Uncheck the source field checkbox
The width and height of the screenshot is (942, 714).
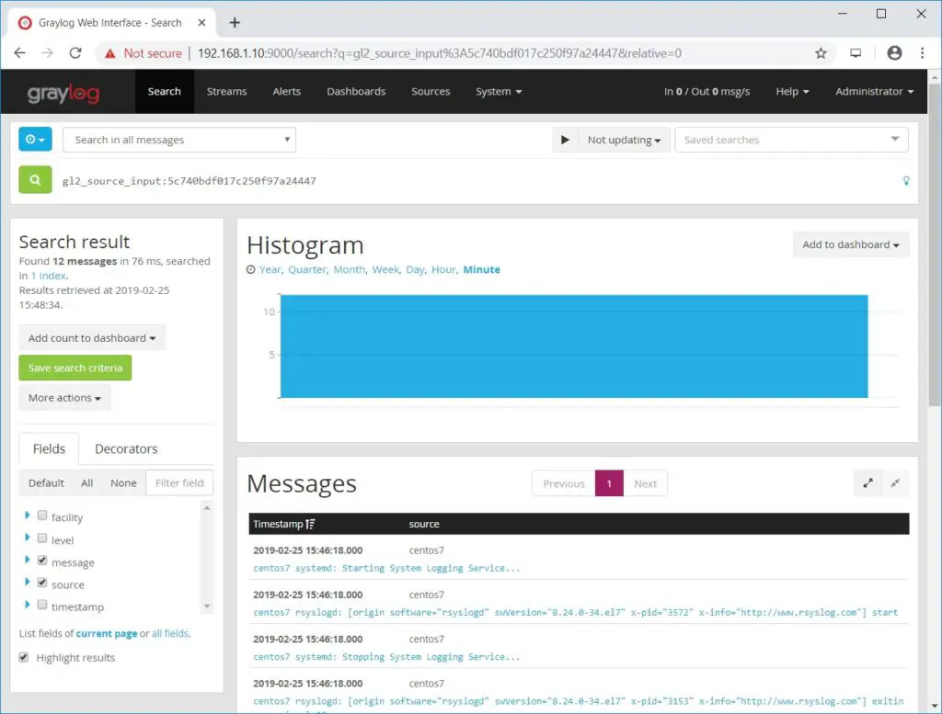click(42, 583)
